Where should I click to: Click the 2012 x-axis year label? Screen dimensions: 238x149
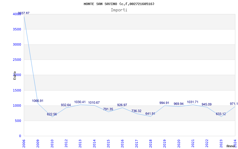tap(66, 144)
